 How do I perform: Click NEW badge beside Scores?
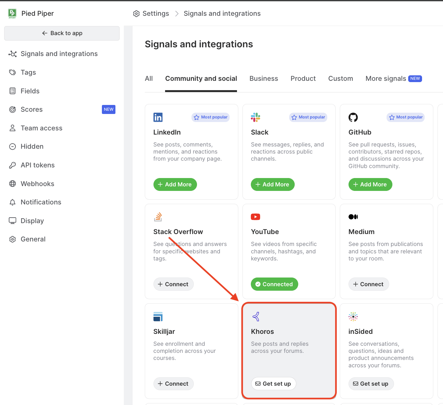coord(109,109)
